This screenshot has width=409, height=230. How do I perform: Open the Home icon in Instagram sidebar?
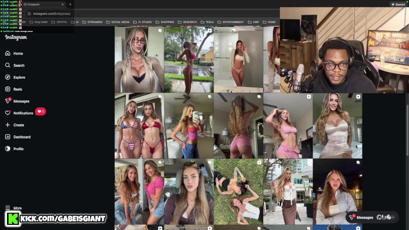click(x=8, y=53)
